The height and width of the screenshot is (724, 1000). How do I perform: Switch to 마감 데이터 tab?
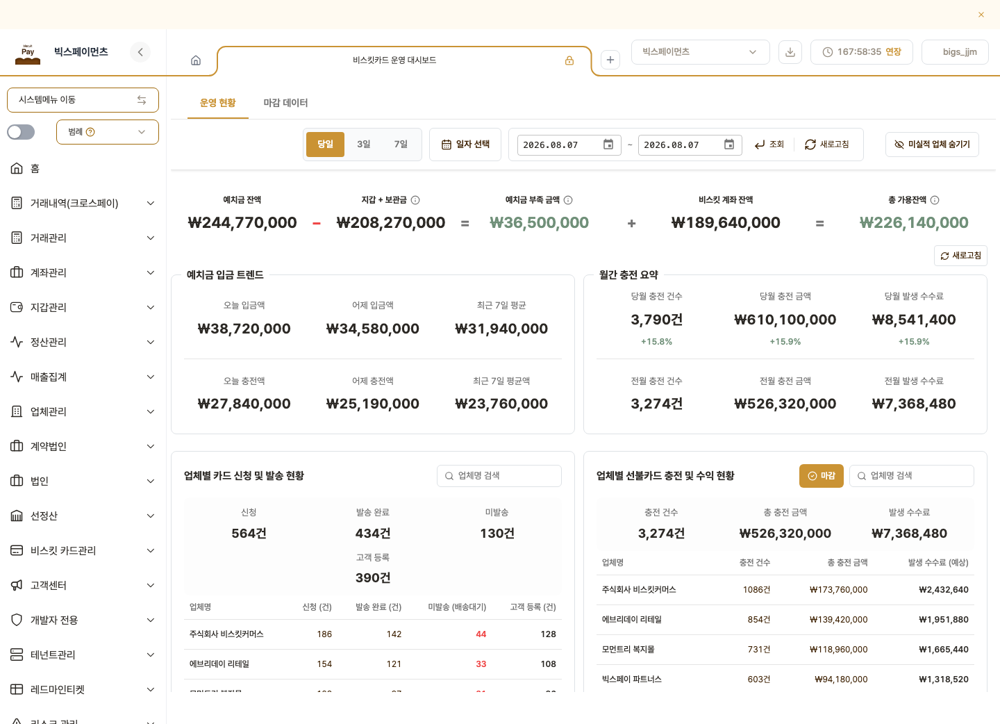click(x=285, y=103)
